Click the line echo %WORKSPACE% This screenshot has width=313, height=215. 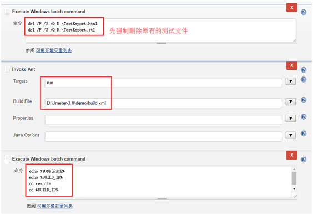pyautogui.click(x=47, y=171)
